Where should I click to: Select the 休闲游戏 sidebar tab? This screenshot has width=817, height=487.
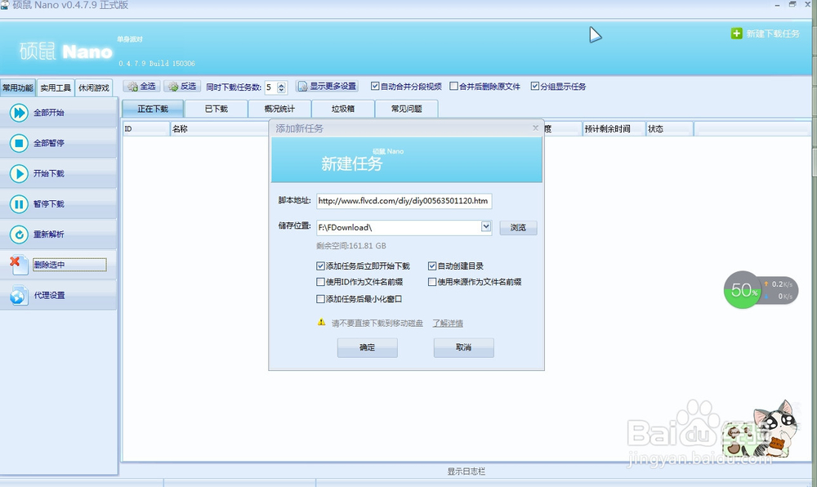[94, 87]
